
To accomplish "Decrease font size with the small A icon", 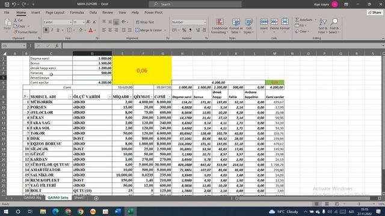I will (x=94, y=22).
